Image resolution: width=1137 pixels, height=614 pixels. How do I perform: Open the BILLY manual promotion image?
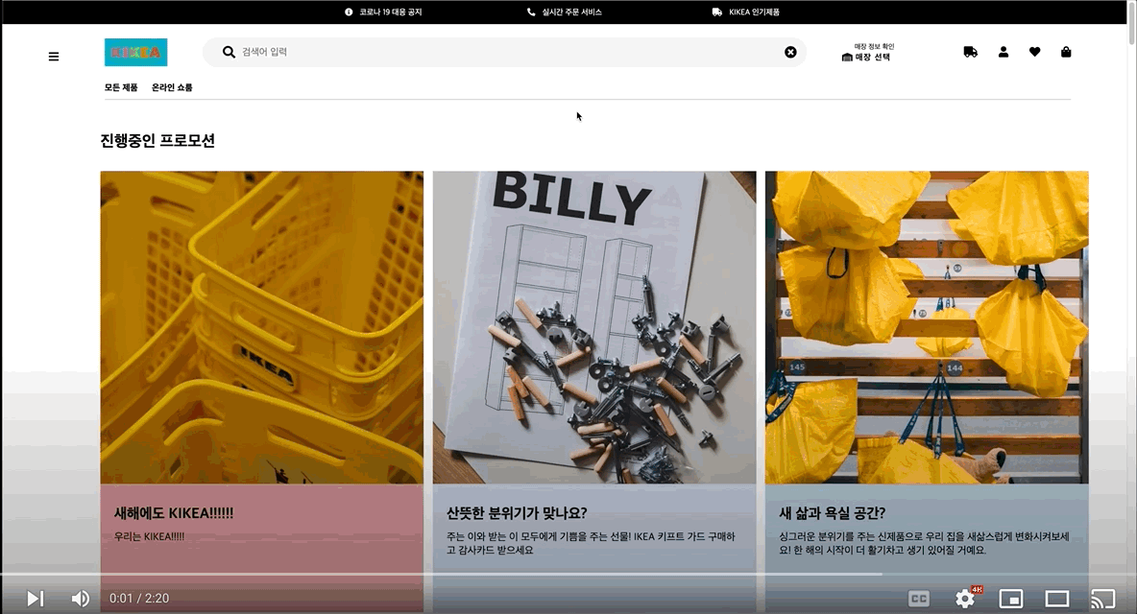point(594,327)
